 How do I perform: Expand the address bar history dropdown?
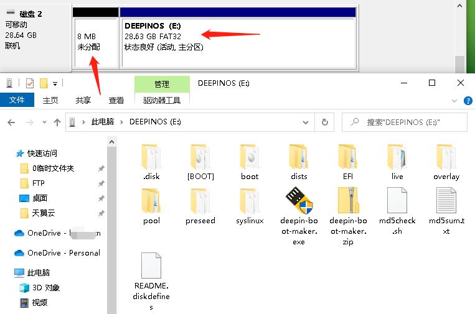click(x=306, y=122)
